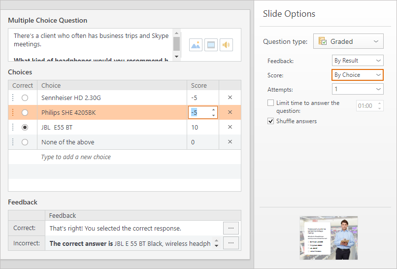
Task: Increase the Philips score with up arrow
Action: 213,110
